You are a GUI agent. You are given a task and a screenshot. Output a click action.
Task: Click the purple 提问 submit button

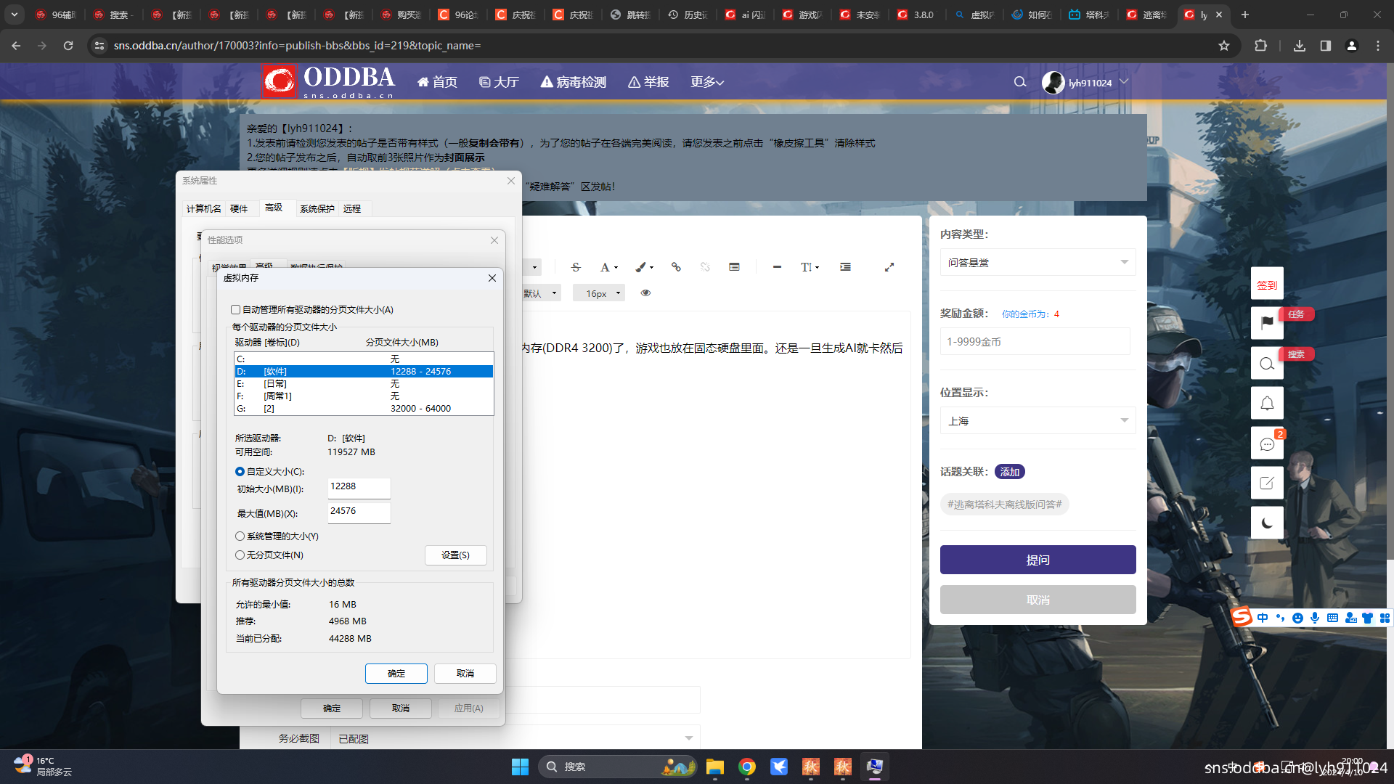[x=1038, y=560]
